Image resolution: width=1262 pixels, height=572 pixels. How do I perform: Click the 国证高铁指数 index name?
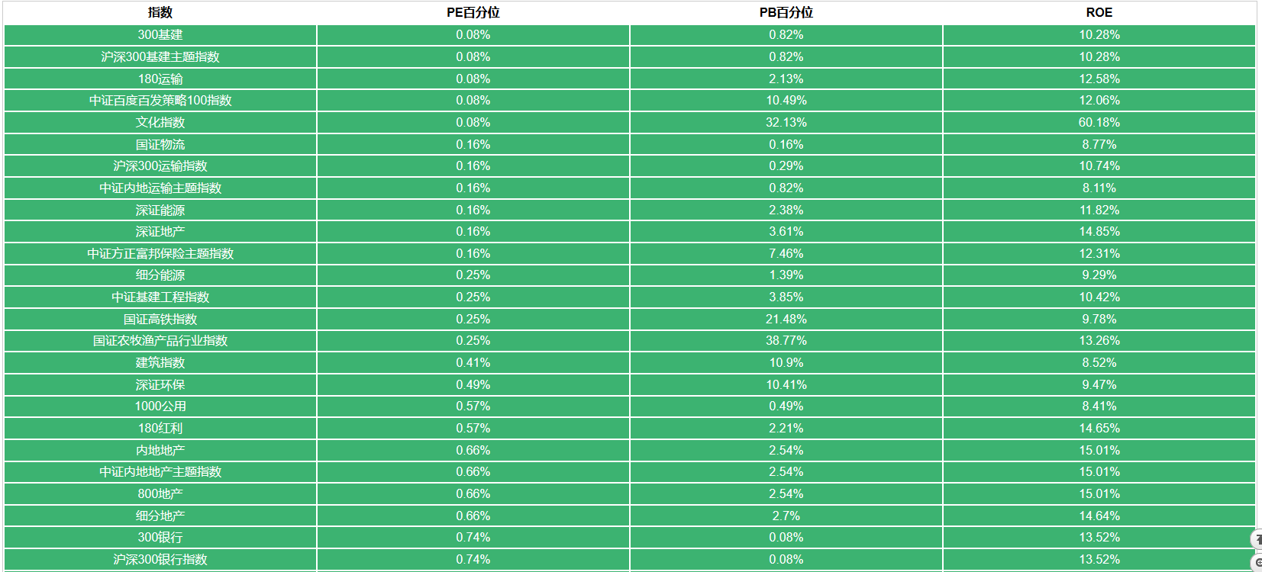tap(160, 320)
